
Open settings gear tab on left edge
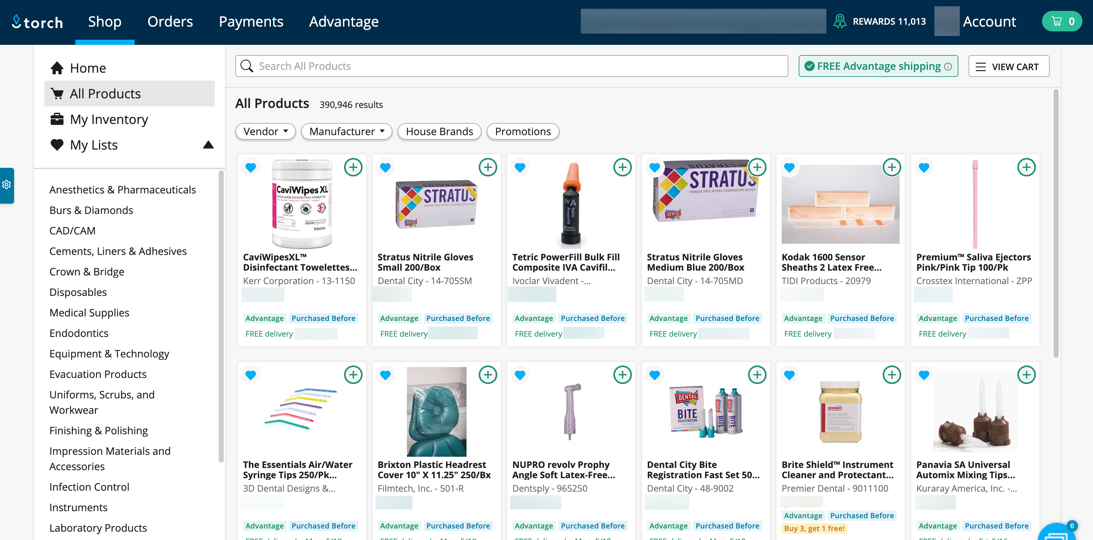click(6, 185)
